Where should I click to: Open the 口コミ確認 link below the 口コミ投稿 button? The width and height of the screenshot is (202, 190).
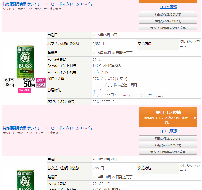[168, 131]
